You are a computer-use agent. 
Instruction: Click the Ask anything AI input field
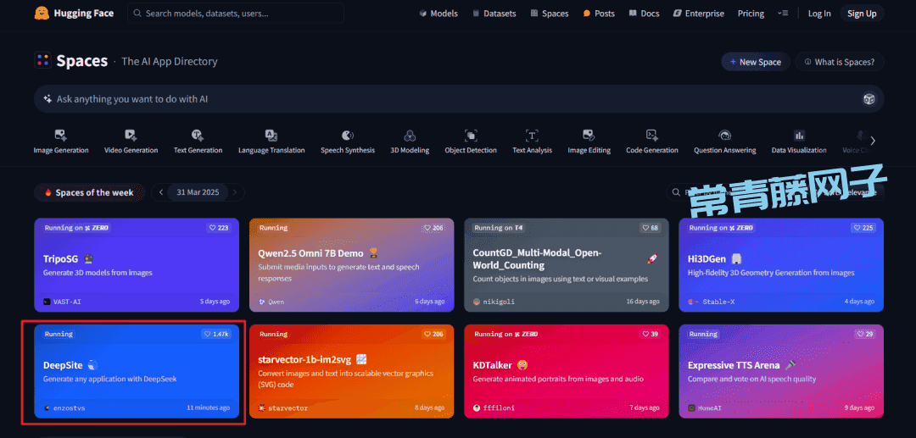tap(441, 99)
